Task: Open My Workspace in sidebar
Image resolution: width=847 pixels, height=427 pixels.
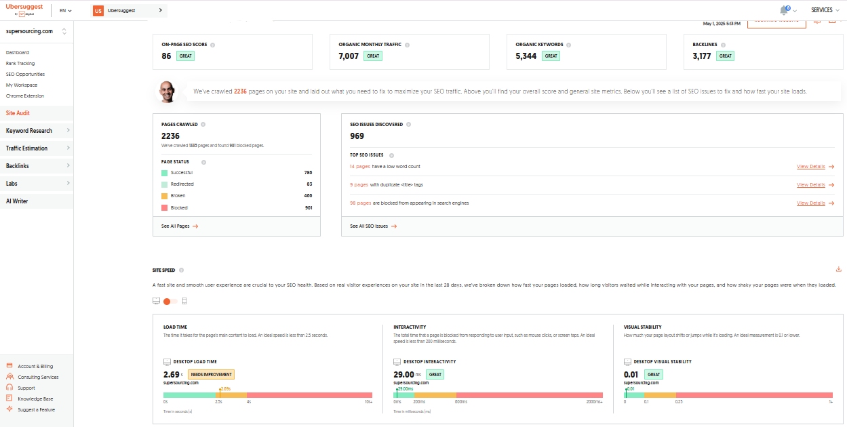Action: coord(22,85)
